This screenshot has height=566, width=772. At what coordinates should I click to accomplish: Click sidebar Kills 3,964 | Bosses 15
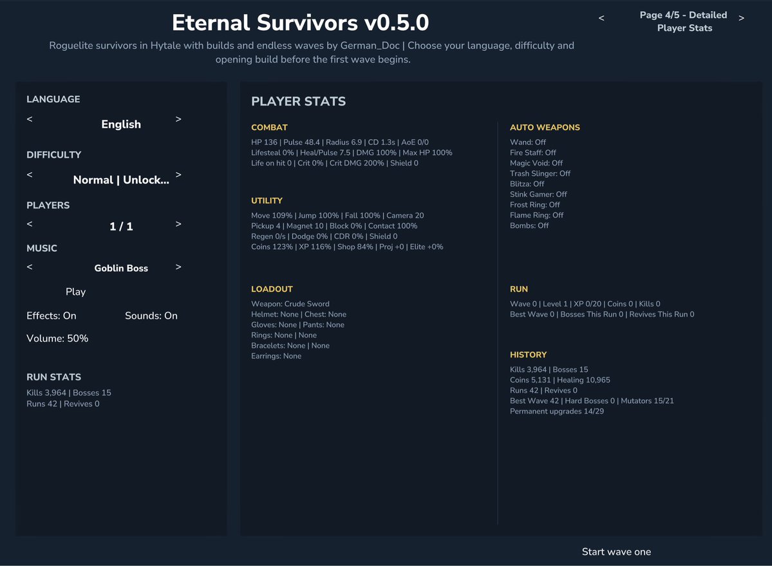(x=69, y=393)
